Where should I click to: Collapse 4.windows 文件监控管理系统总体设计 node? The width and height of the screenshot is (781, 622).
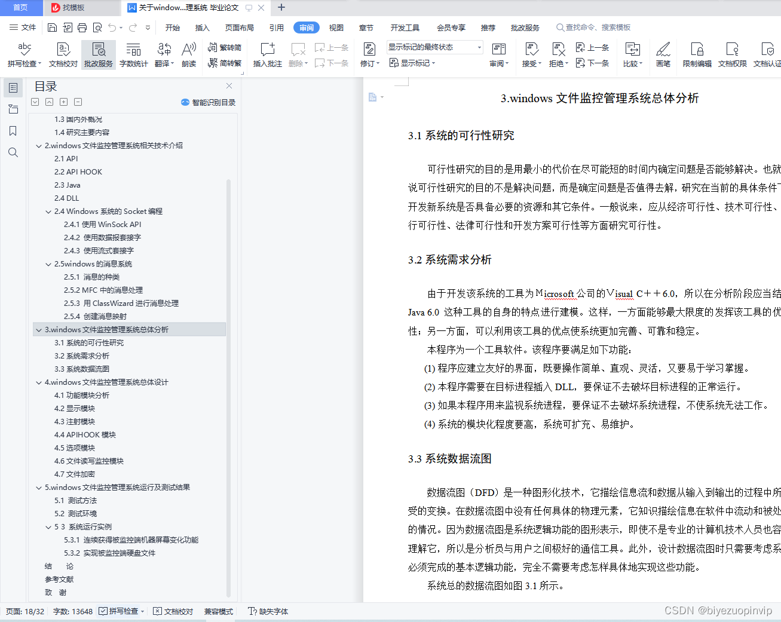(x=39, y=382)
